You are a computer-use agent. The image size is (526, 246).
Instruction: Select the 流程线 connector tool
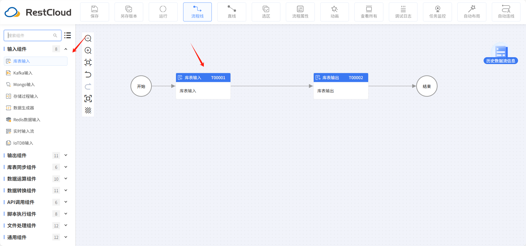coord(197,12)
